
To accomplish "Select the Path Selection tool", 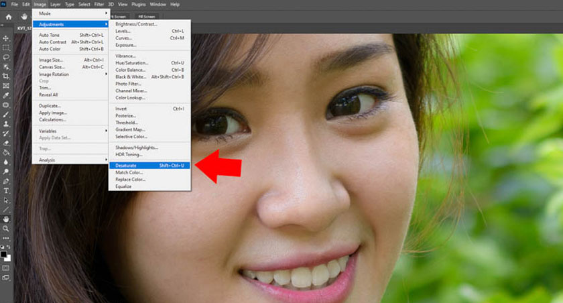I will [6, 200].
